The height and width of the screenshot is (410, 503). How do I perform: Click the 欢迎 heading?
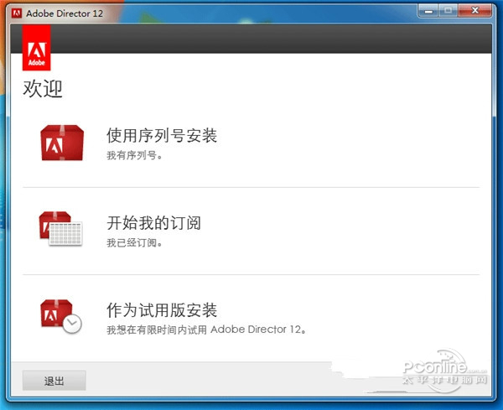tap(43, 89)
